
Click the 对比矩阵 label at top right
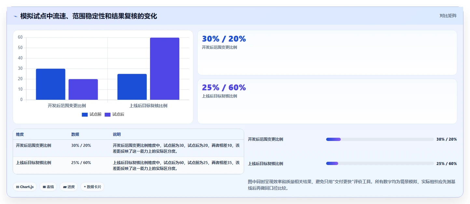pyautogui.click(x=448, y=16)
